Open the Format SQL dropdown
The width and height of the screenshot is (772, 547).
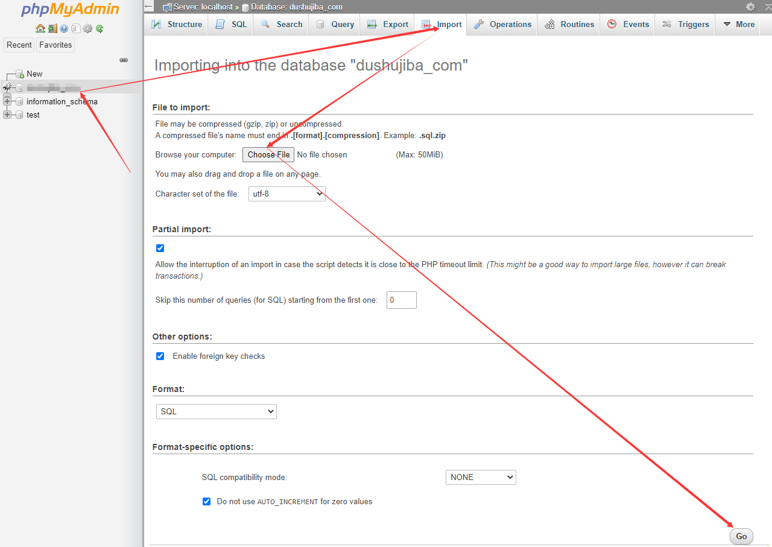216,411
